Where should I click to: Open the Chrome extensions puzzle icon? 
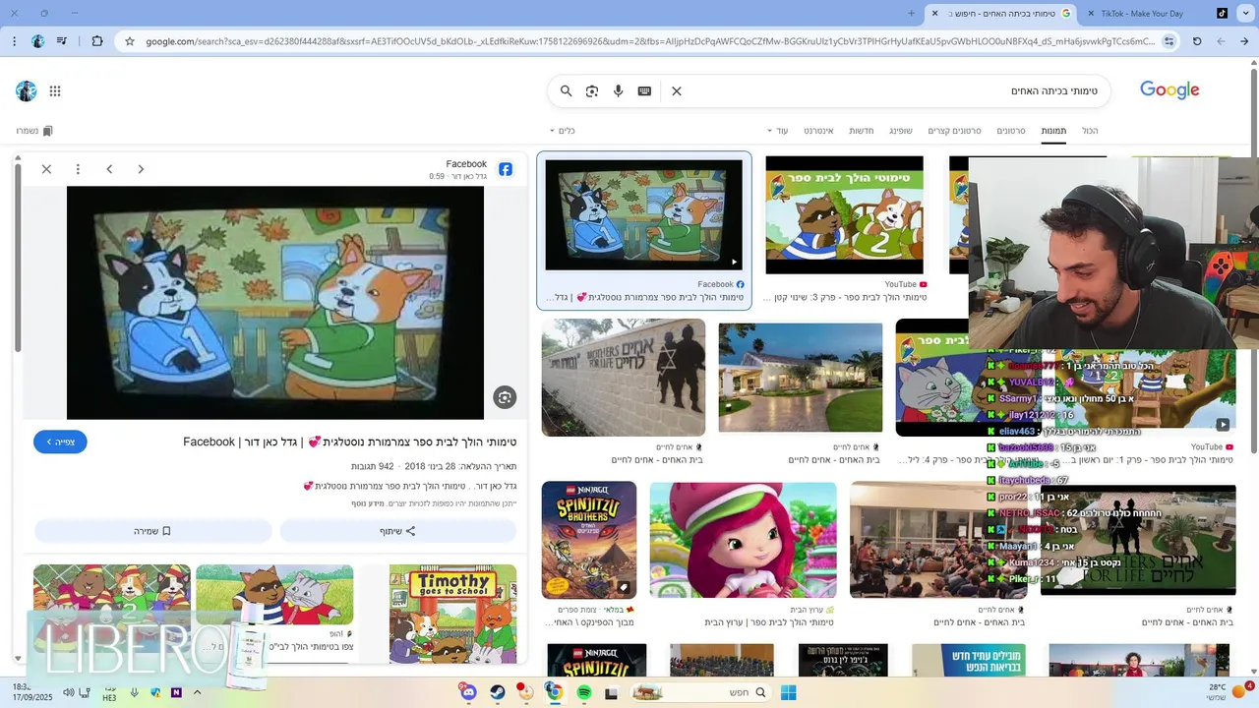tap(97, 41)
